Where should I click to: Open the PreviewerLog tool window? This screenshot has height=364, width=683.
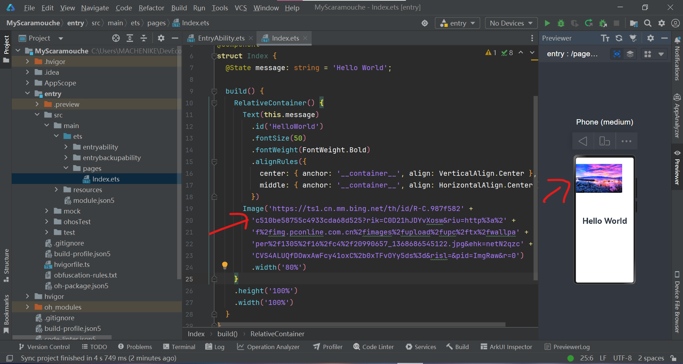click(567, 347)
